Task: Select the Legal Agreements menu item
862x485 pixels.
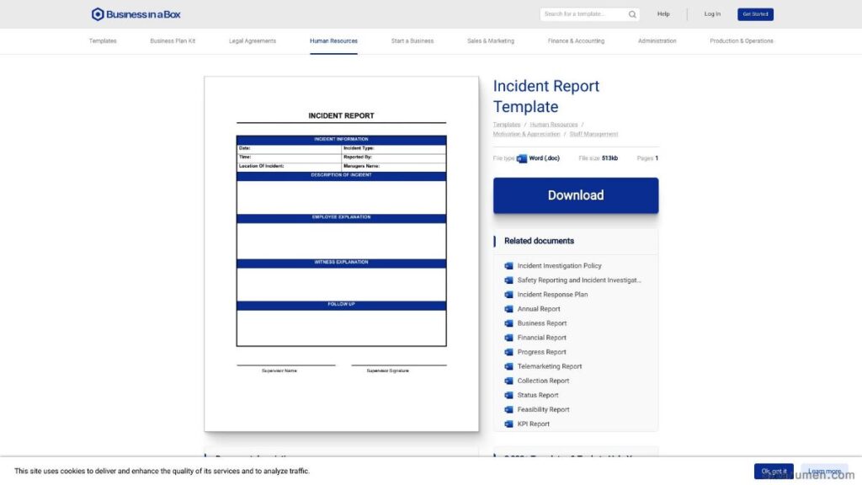Action: pos(253,40)
